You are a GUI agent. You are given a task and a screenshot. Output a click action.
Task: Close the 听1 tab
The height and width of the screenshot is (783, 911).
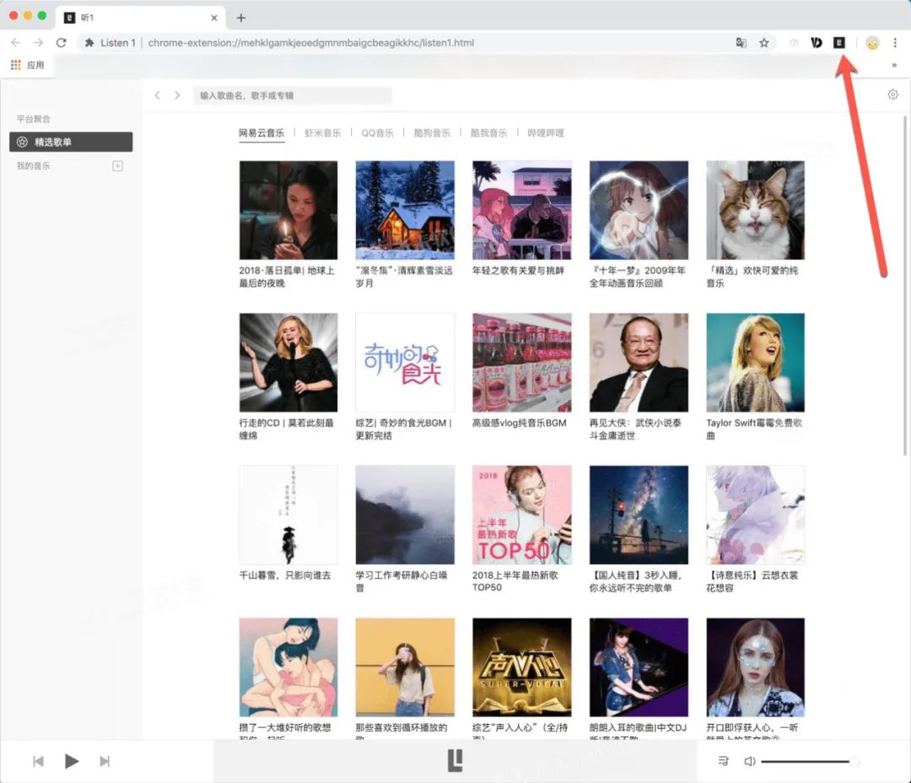click(213, 18)
